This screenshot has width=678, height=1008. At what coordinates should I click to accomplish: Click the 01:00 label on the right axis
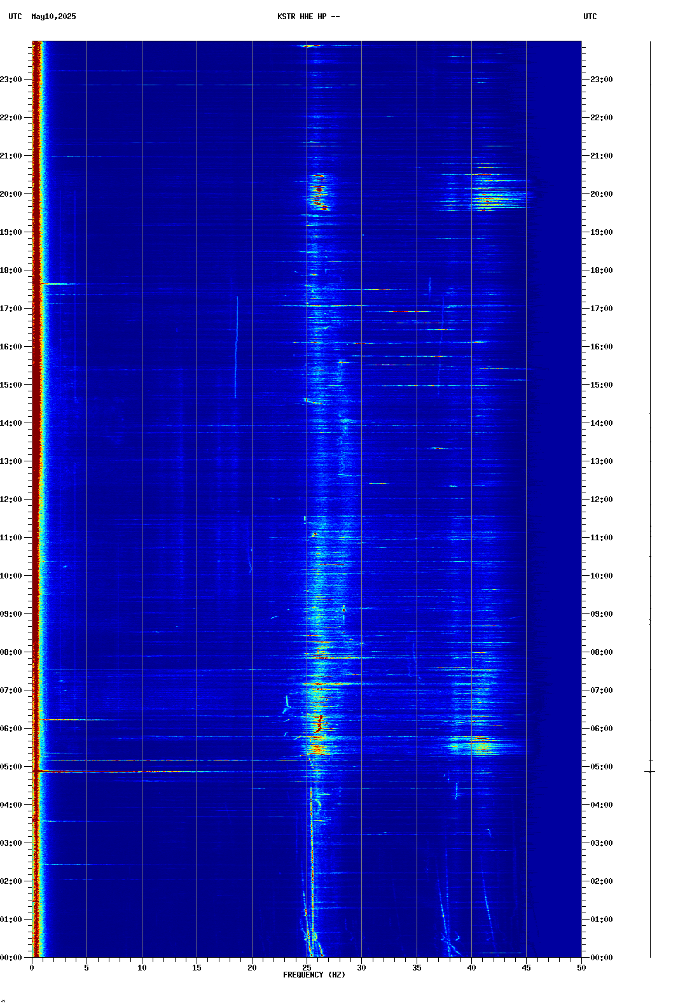602,920
